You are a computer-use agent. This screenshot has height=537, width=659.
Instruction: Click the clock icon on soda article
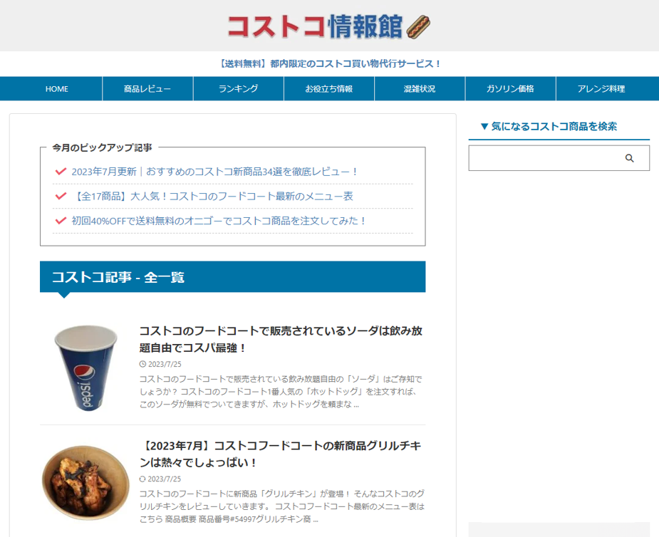click(x=142, y=364)
